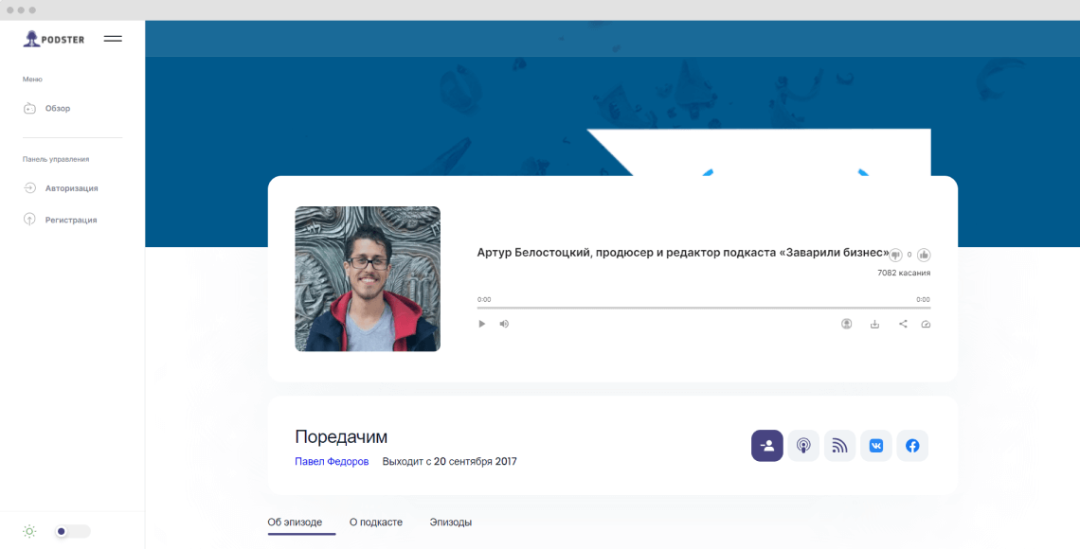Open the Facebook page icon
1080x549 pixels.
point(911,445)
